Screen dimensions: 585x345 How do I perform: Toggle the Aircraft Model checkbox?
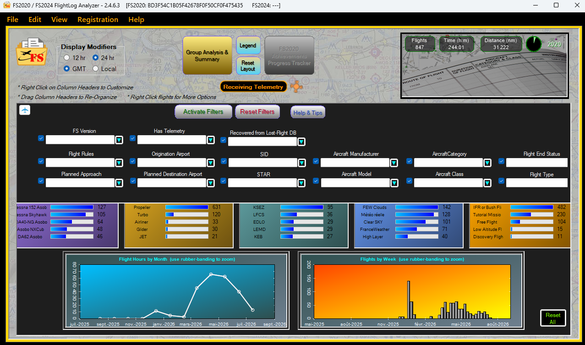coord(316,181)
